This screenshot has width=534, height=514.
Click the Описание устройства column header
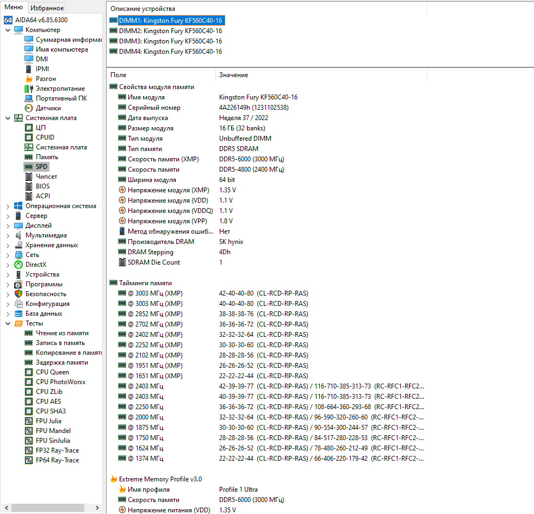[266, 9]
